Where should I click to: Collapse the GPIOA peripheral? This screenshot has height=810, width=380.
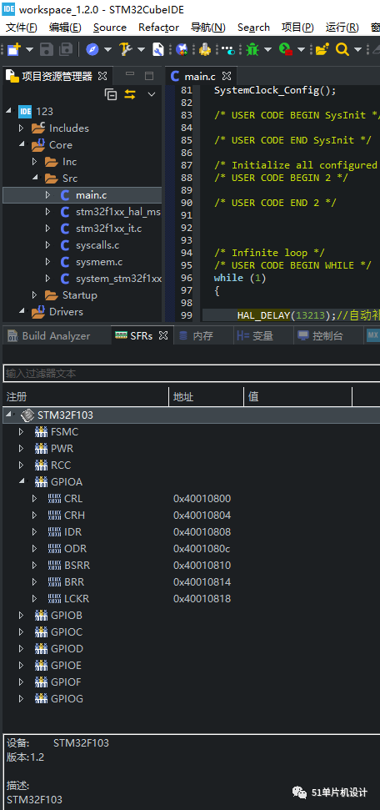click(x=22, y=481)
